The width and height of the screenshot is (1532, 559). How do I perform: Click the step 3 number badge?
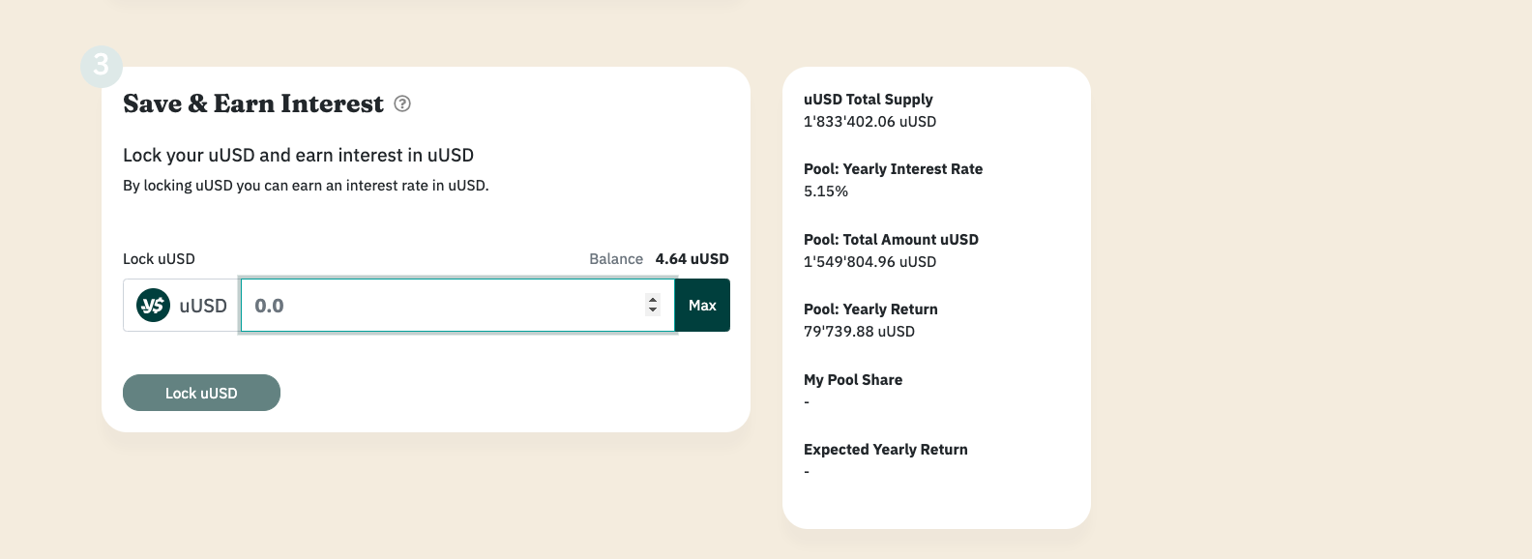pos(101,66)
